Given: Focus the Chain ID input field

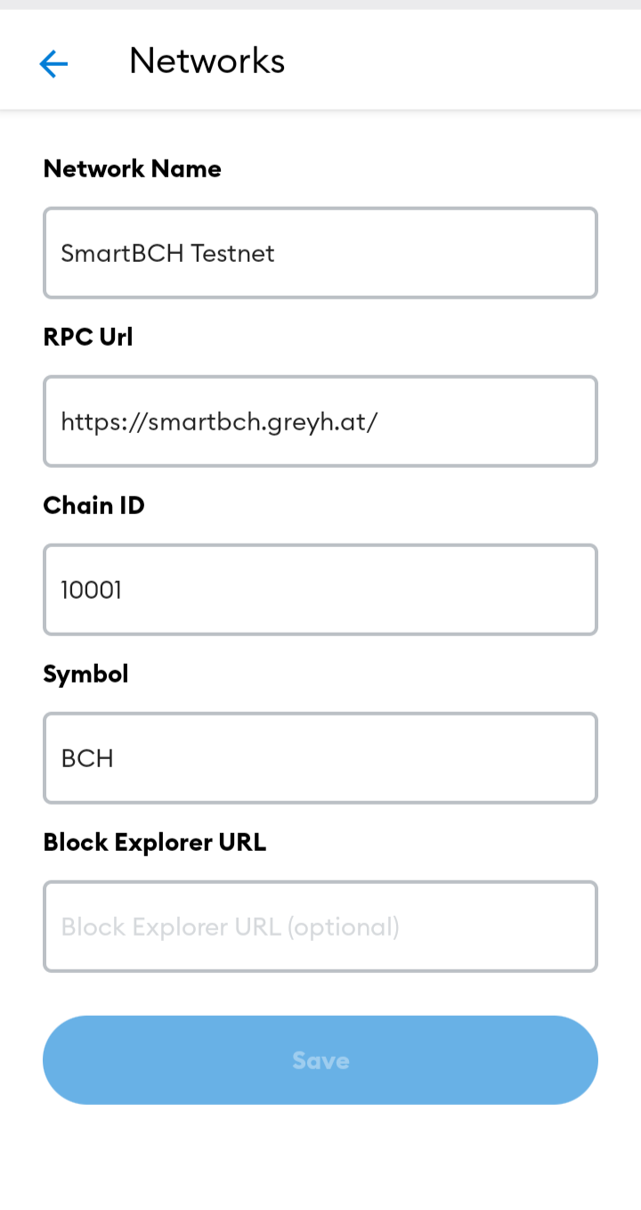Looking at the screenshot, I should (320, 590).
